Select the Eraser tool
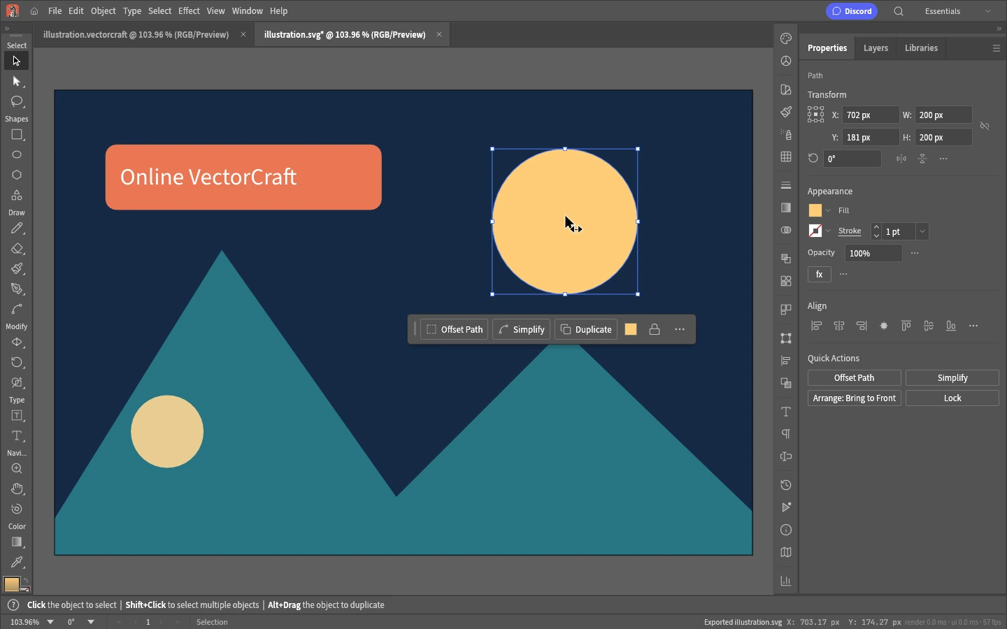 [17, 249]
